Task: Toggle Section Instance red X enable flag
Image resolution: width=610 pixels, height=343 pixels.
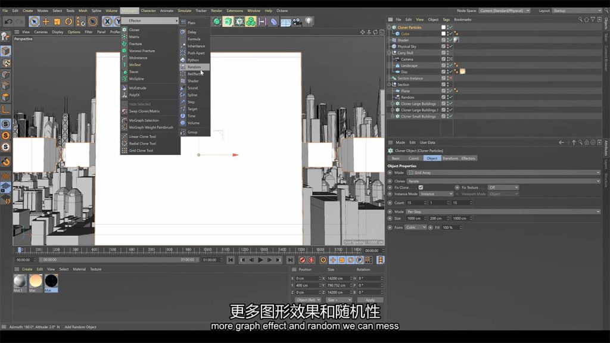Action: click(451, 78)
